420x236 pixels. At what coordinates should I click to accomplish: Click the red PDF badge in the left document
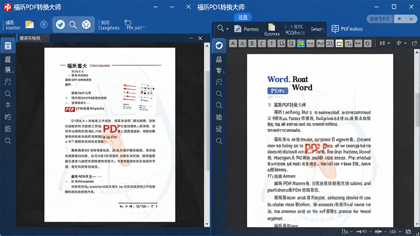(x=70, y=109)
